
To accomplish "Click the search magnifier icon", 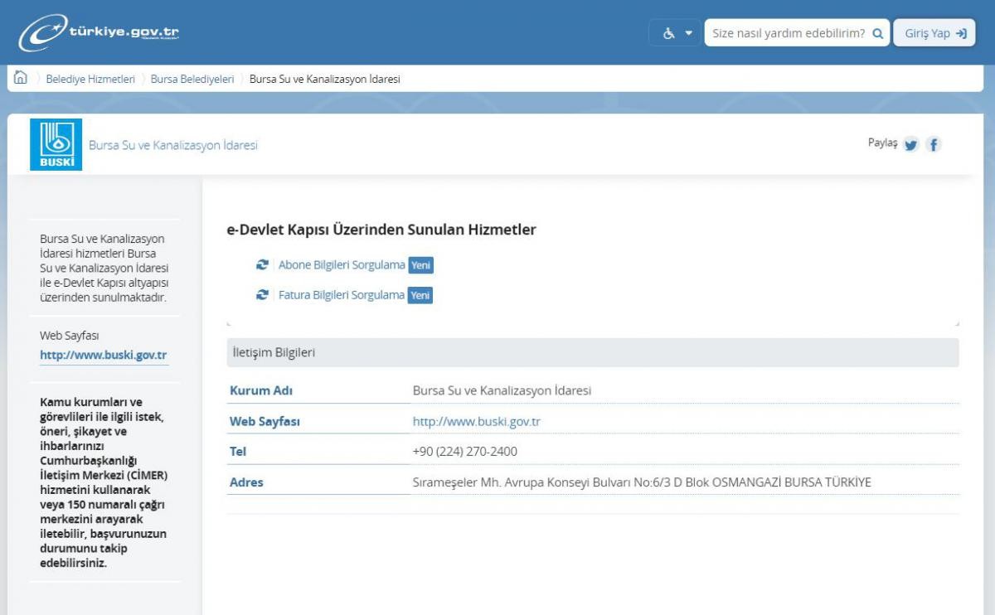I will (877, 33).
